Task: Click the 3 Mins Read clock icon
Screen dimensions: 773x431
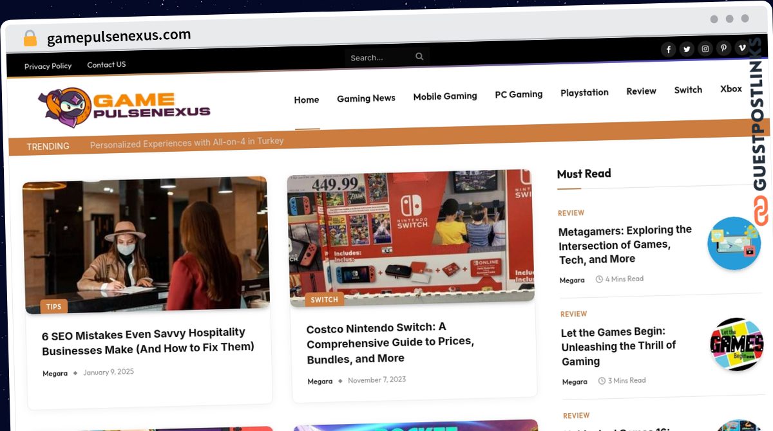Action: tap(602, 381)
